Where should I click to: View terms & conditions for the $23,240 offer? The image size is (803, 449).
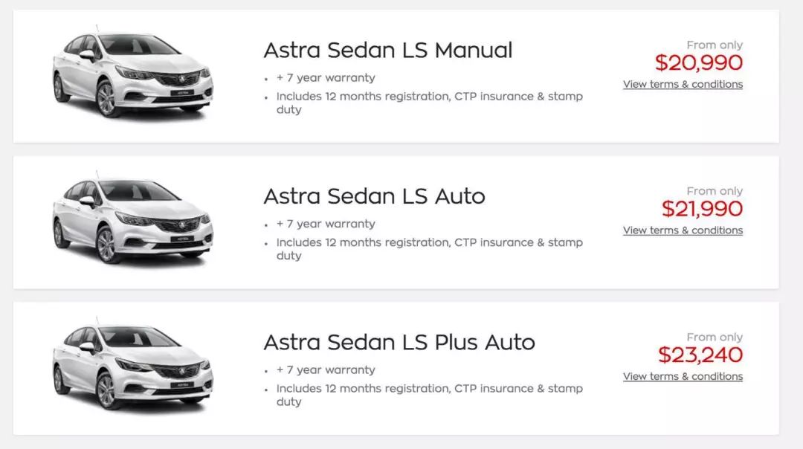pos(683,377)
